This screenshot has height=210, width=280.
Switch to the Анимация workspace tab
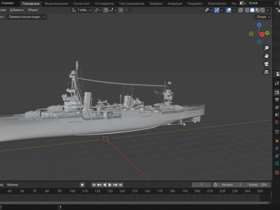[x=175, y=3]
